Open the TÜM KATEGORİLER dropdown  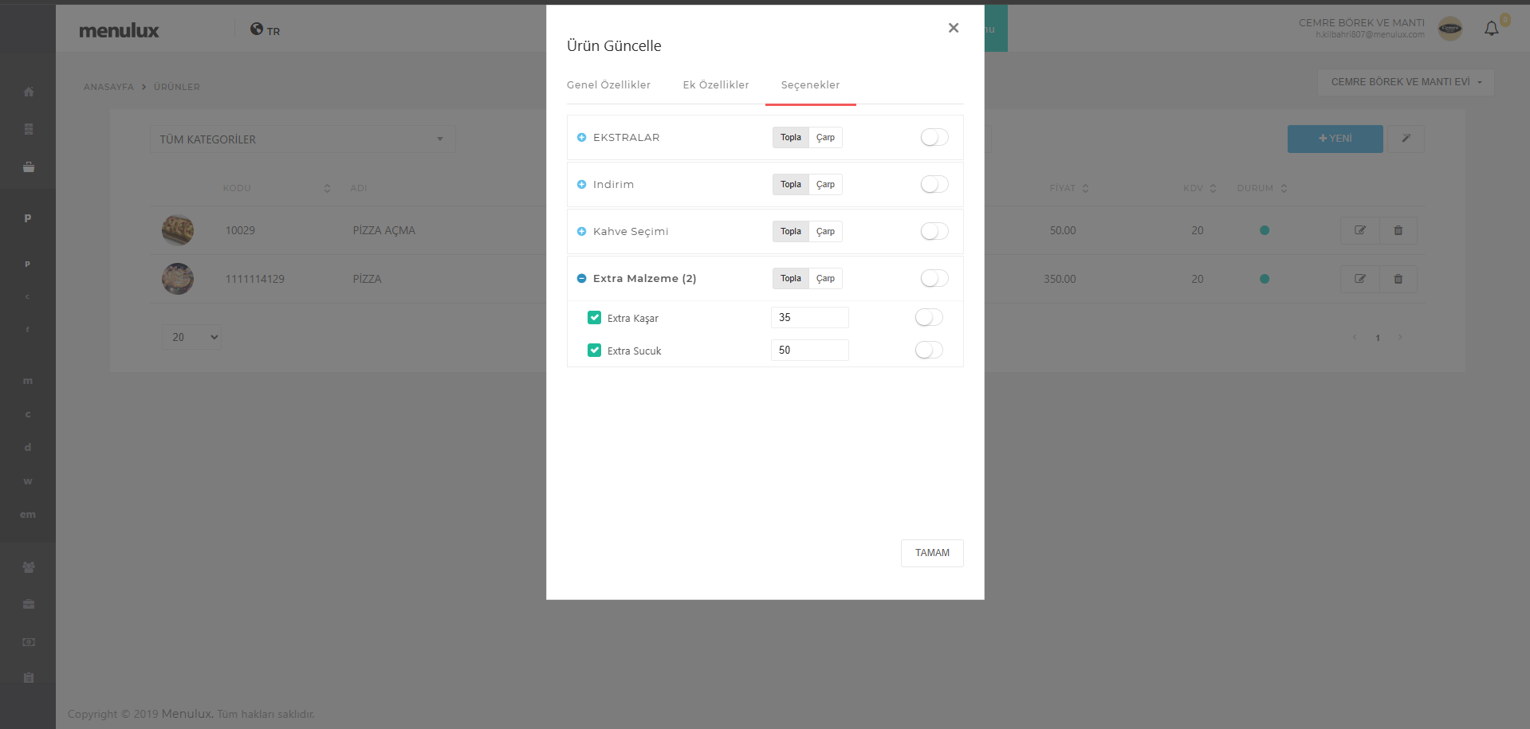pos(302,139)
